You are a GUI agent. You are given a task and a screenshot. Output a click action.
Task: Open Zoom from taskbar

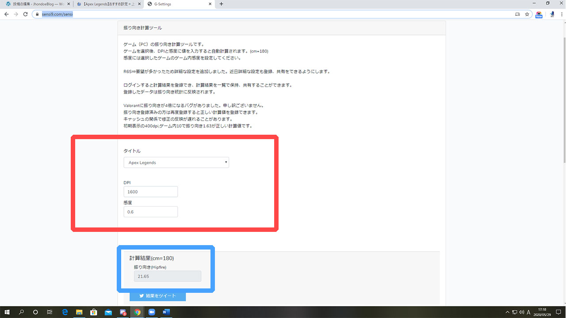[152, 312]
